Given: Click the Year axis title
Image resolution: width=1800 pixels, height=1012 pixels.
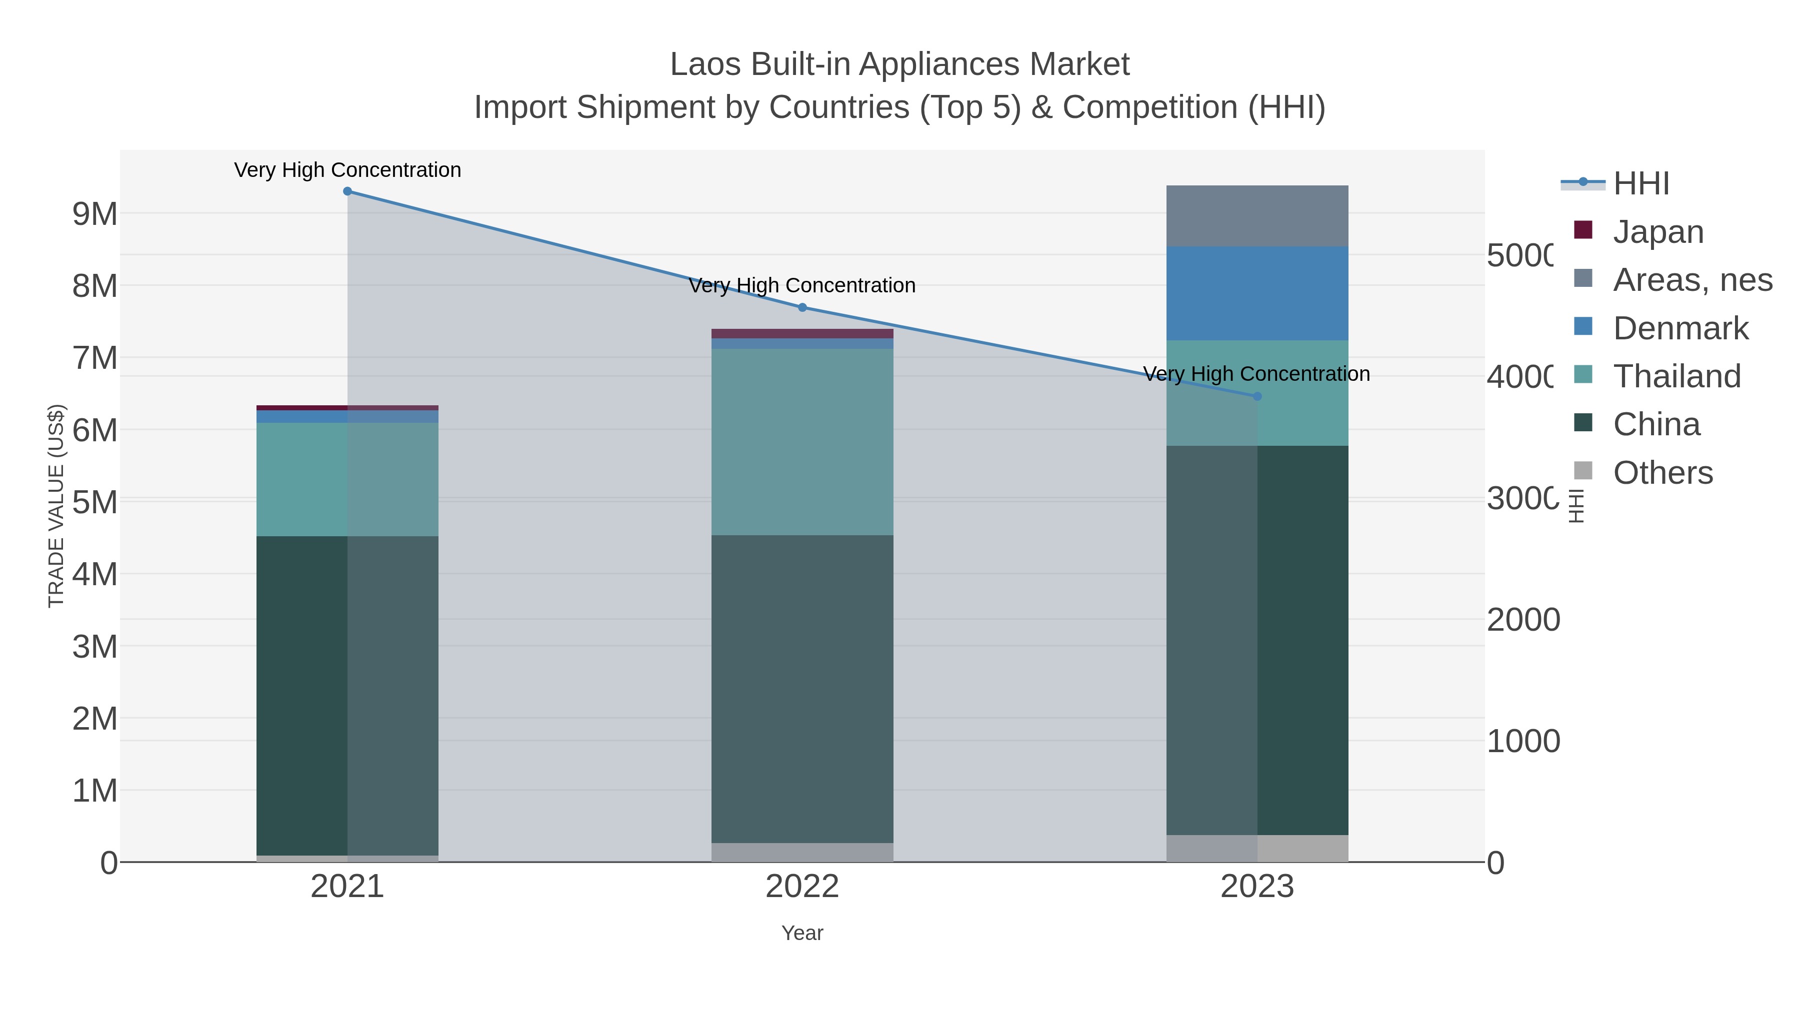Looking at the screenshot, I should 802,933.
